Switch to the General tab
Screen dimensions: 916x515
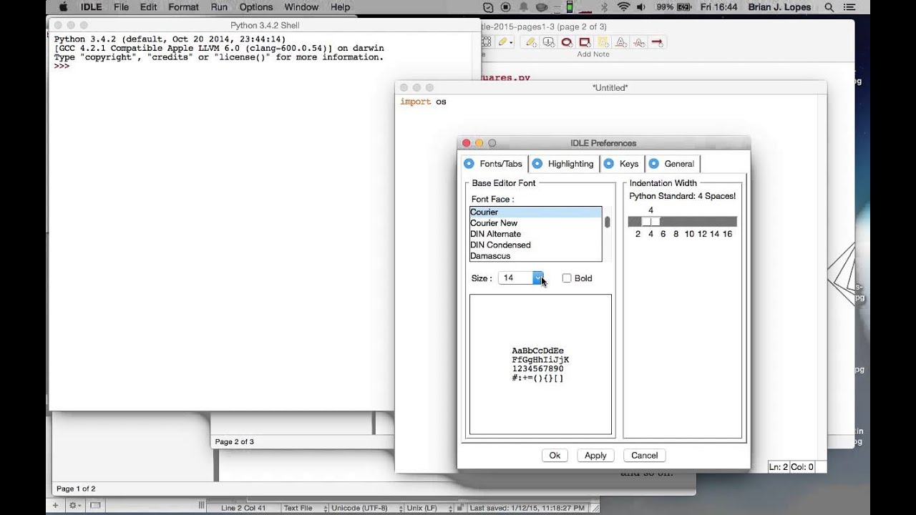point(672,164)
